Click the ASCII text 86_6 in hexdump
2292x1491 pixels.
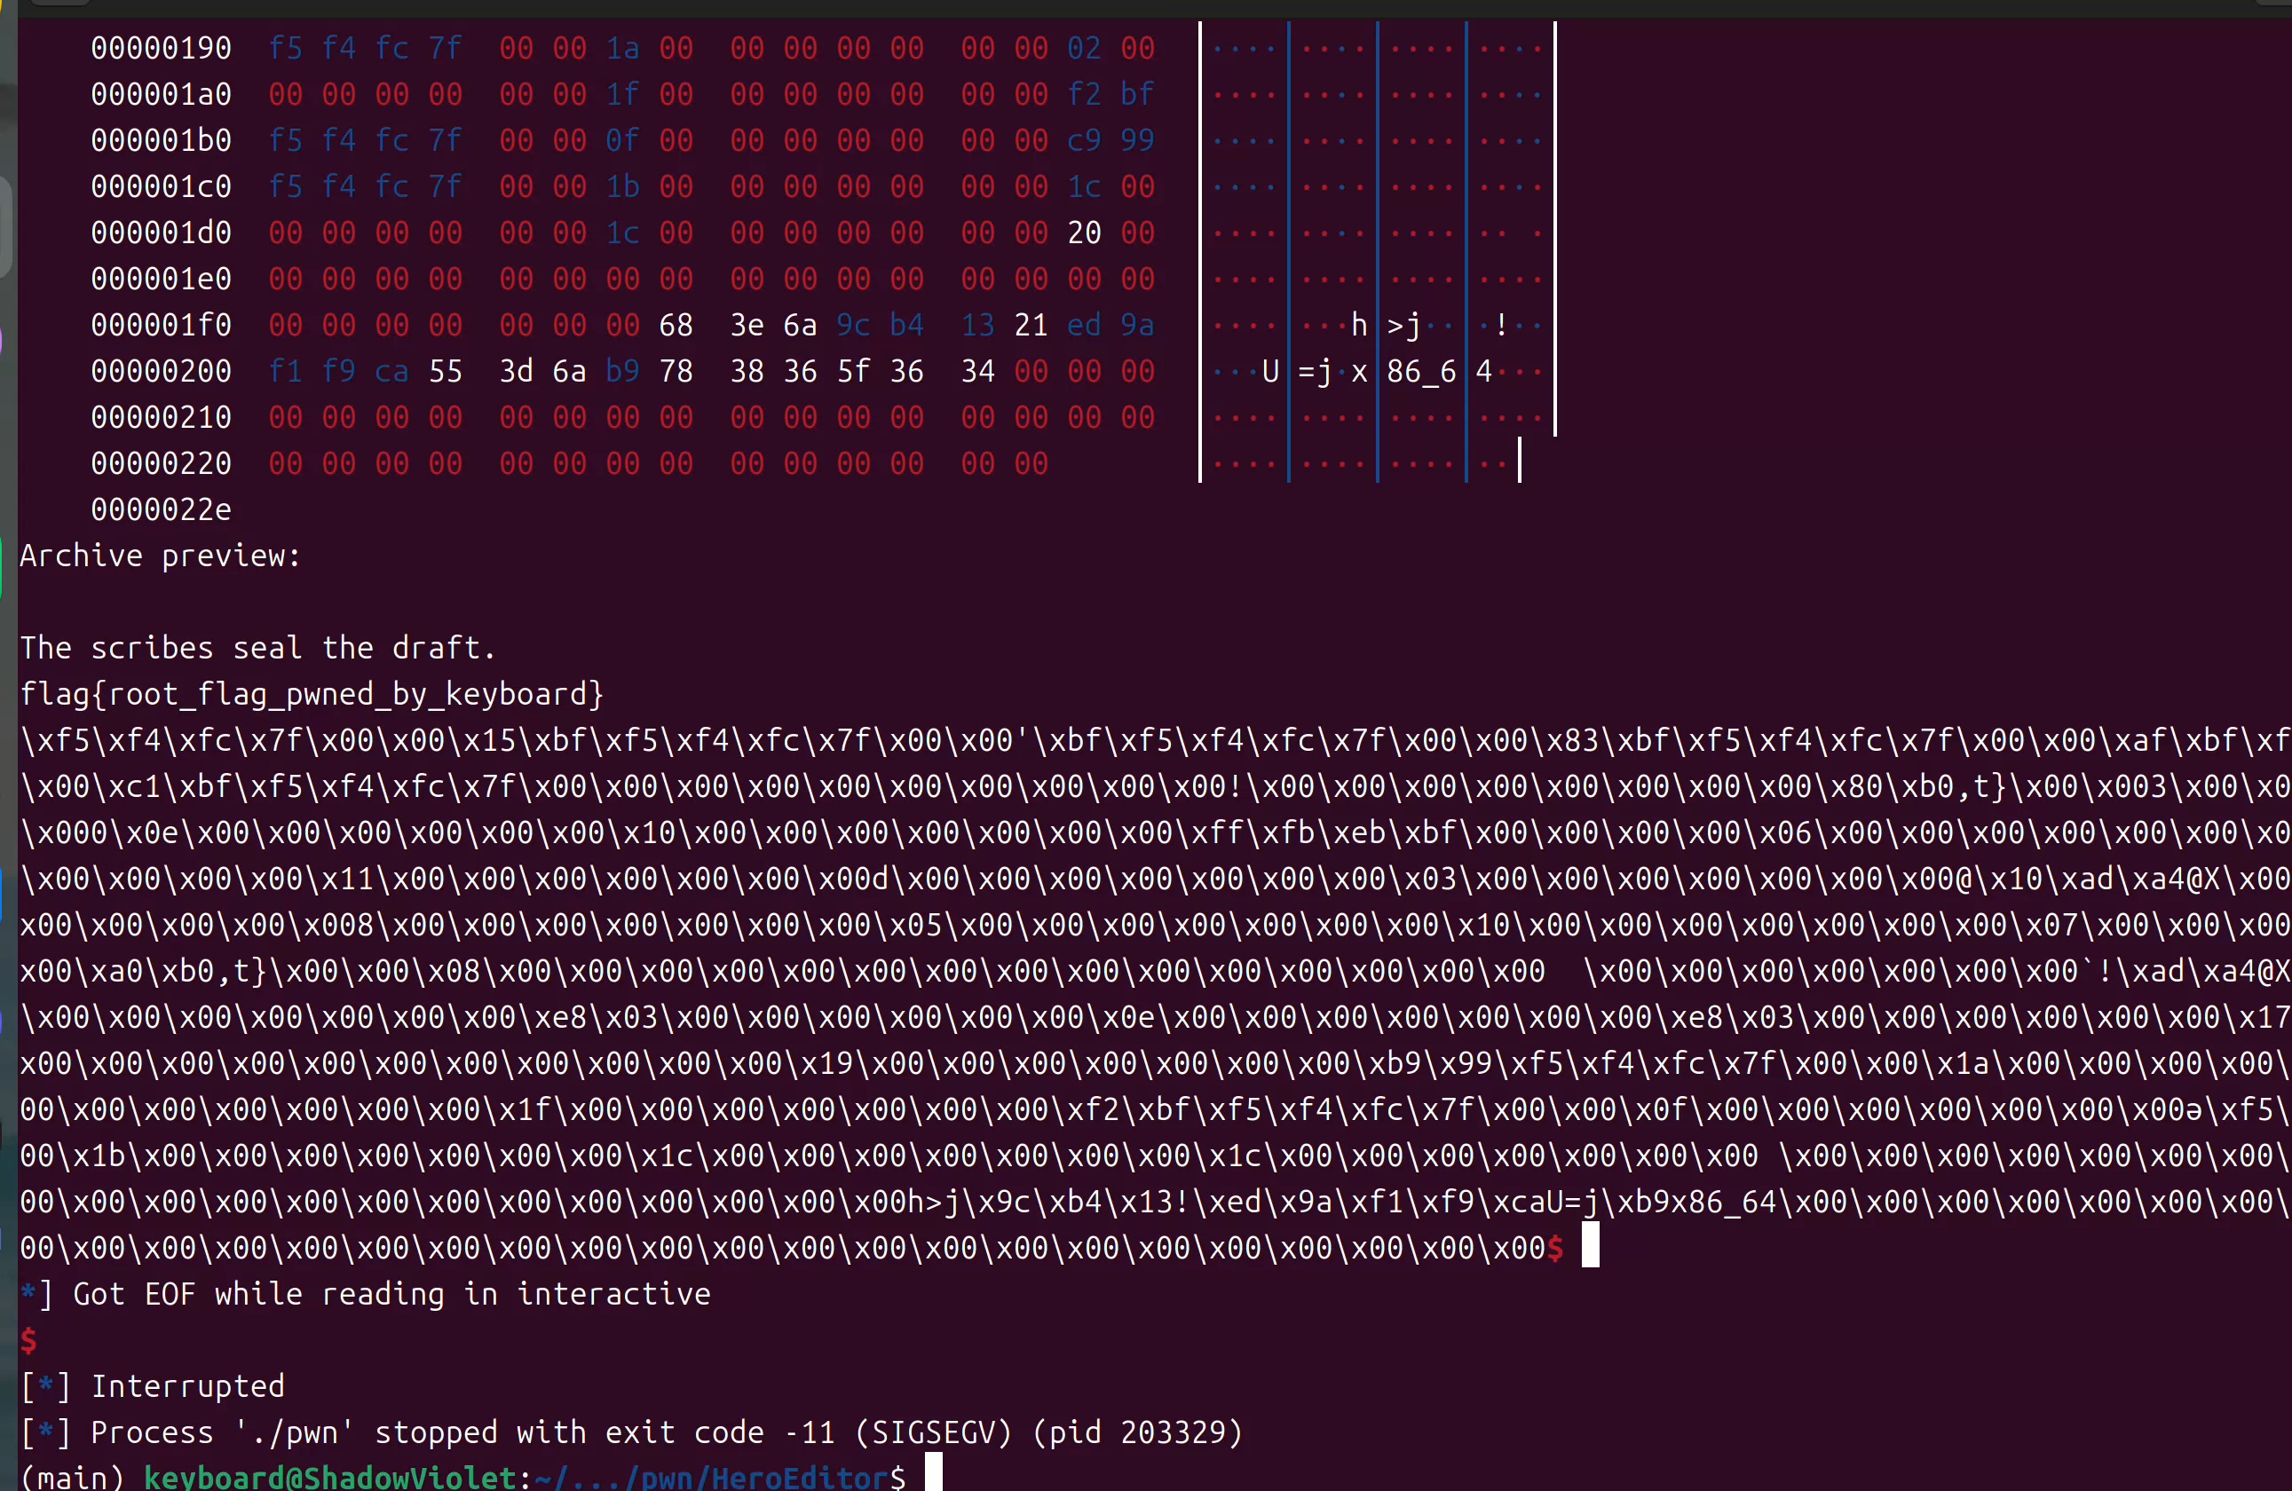tap(1420, 372)
